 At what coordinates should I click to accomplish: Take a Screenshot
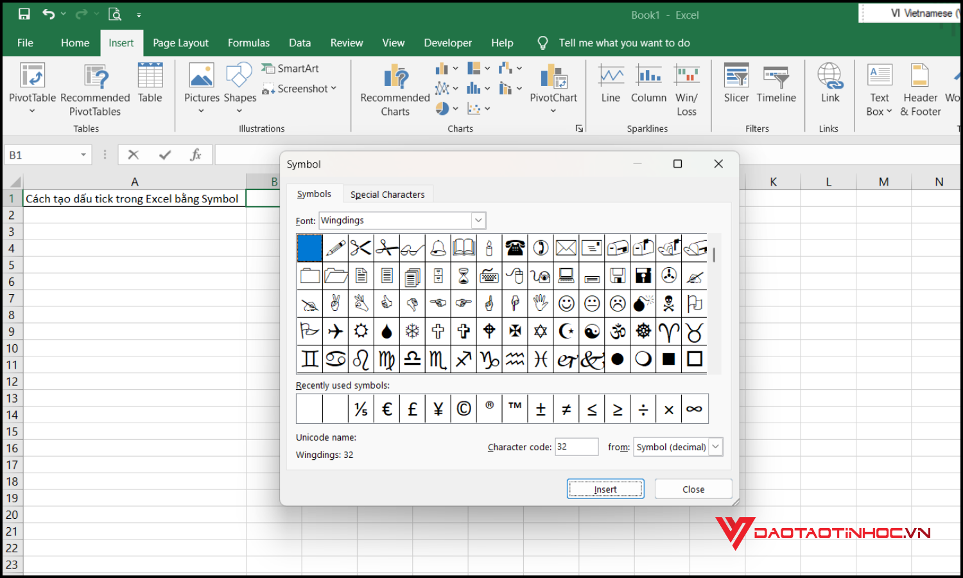299,88
